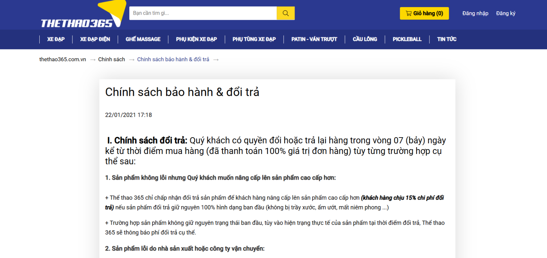
Task: Click the yellow search magnifier button
Action: [285, 13]
